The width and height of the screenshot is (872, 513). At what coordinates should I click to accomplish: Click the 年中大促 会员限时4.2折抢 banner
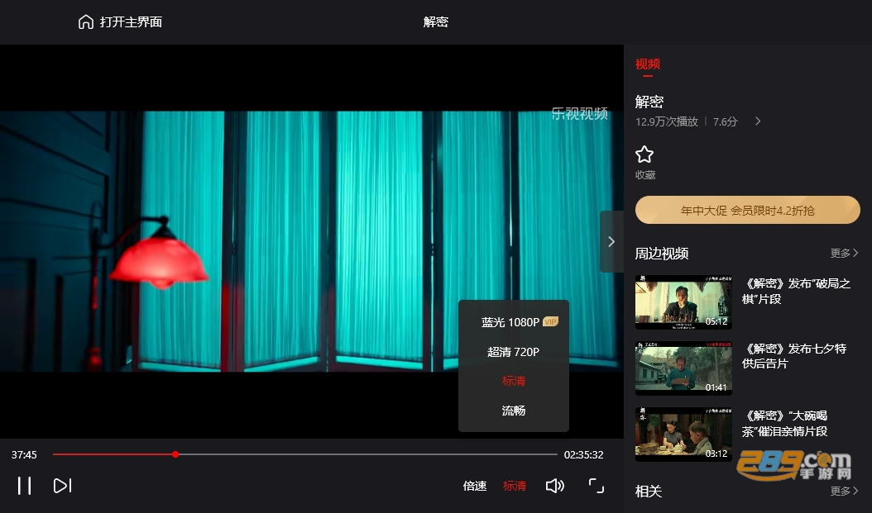coord(747,210)
